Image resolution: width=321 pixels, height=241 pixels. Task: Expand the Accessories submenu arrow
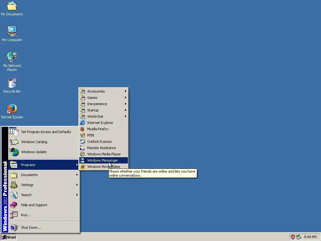point(125,91)
